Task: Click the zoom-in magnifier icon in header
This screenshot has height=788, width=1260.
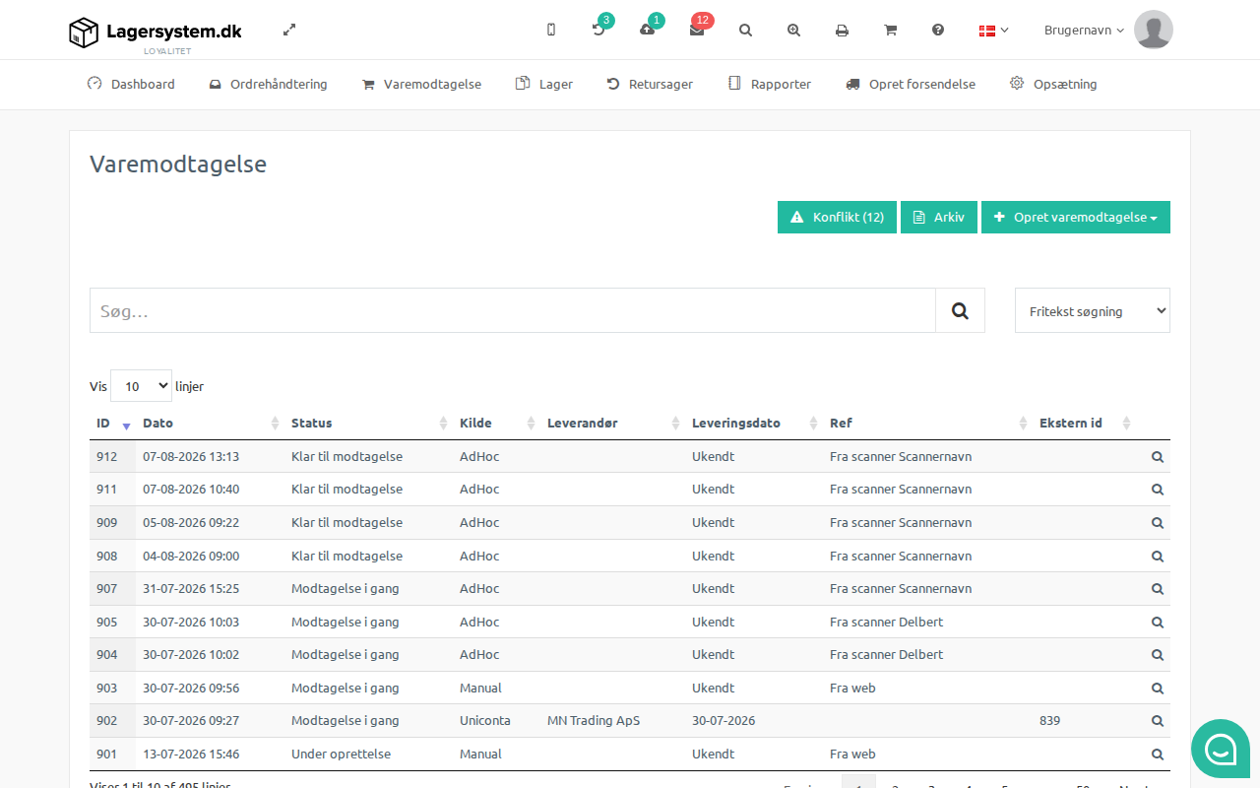Action: coord(793,30)
